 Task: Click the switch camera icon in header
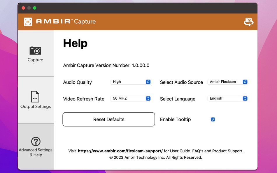(x=248, y=22)
